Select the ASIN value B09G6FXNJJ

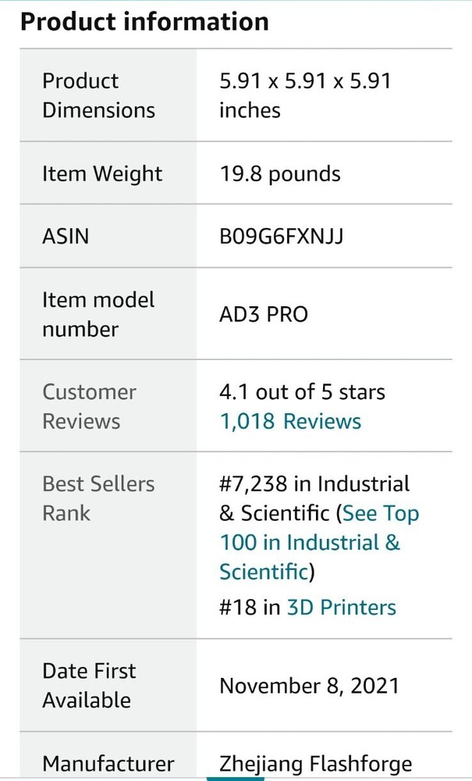pos(281,236)
